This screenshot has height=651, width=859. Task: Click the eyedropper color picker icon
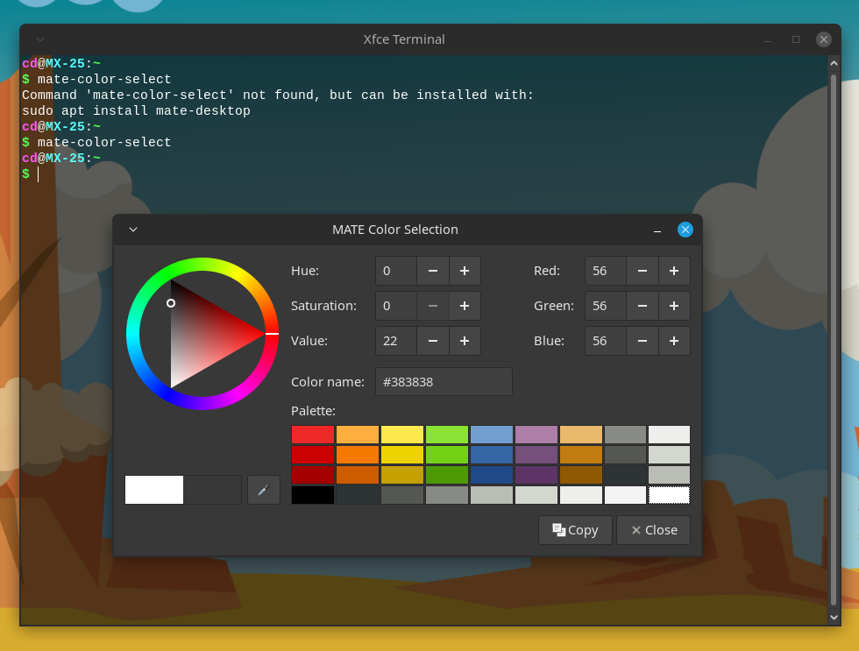tap(264, 490)
